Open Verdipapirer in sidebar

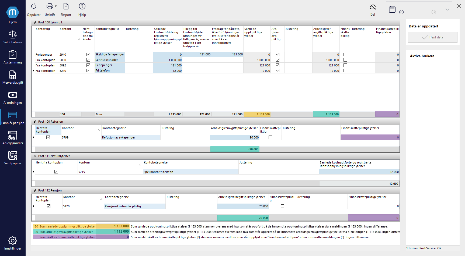click(13, 158)
